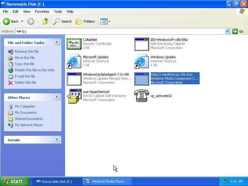Switch to Removable Disk (E:) taskbar button

[57, 181]
